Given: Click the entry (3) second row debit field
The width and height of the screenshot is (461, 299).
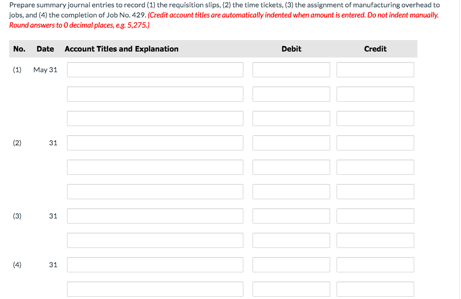Looking at the screenshot, I should coord(291,241).
